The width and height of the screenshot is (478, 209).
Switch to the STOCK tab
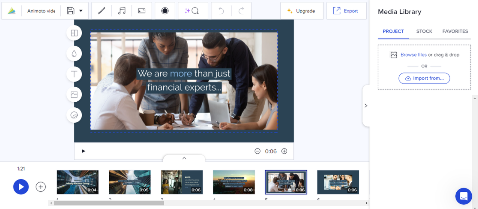tap(424, 31)
